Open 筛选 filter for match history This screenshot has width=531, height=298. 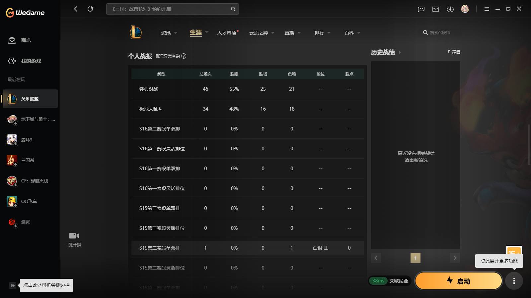click(453, 52)
